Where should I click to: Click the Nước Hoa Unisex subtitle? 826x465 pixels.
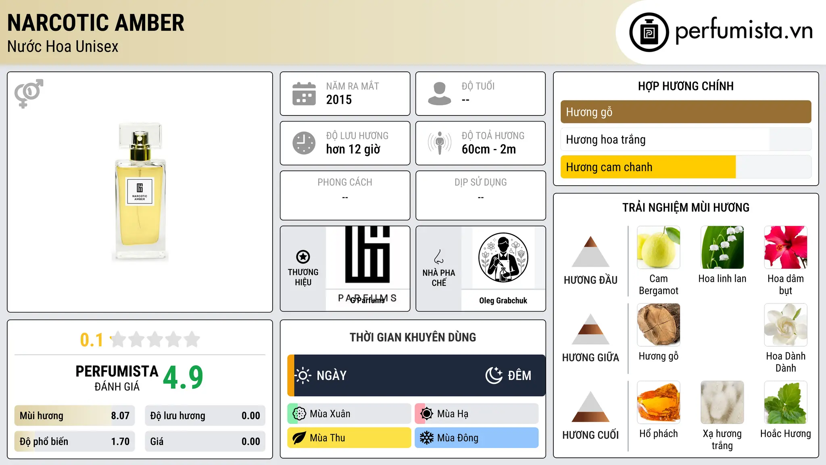click(x=63, y=46)
